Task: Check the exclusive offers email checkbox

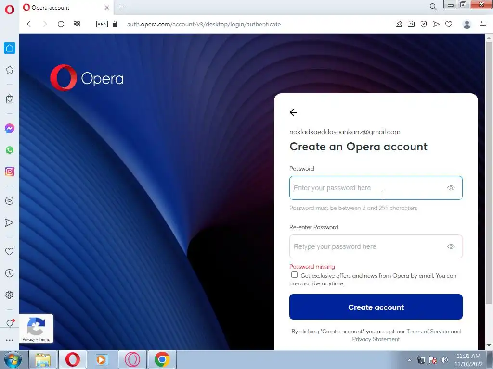Action: pyautogui.click(x=294, y=275)
